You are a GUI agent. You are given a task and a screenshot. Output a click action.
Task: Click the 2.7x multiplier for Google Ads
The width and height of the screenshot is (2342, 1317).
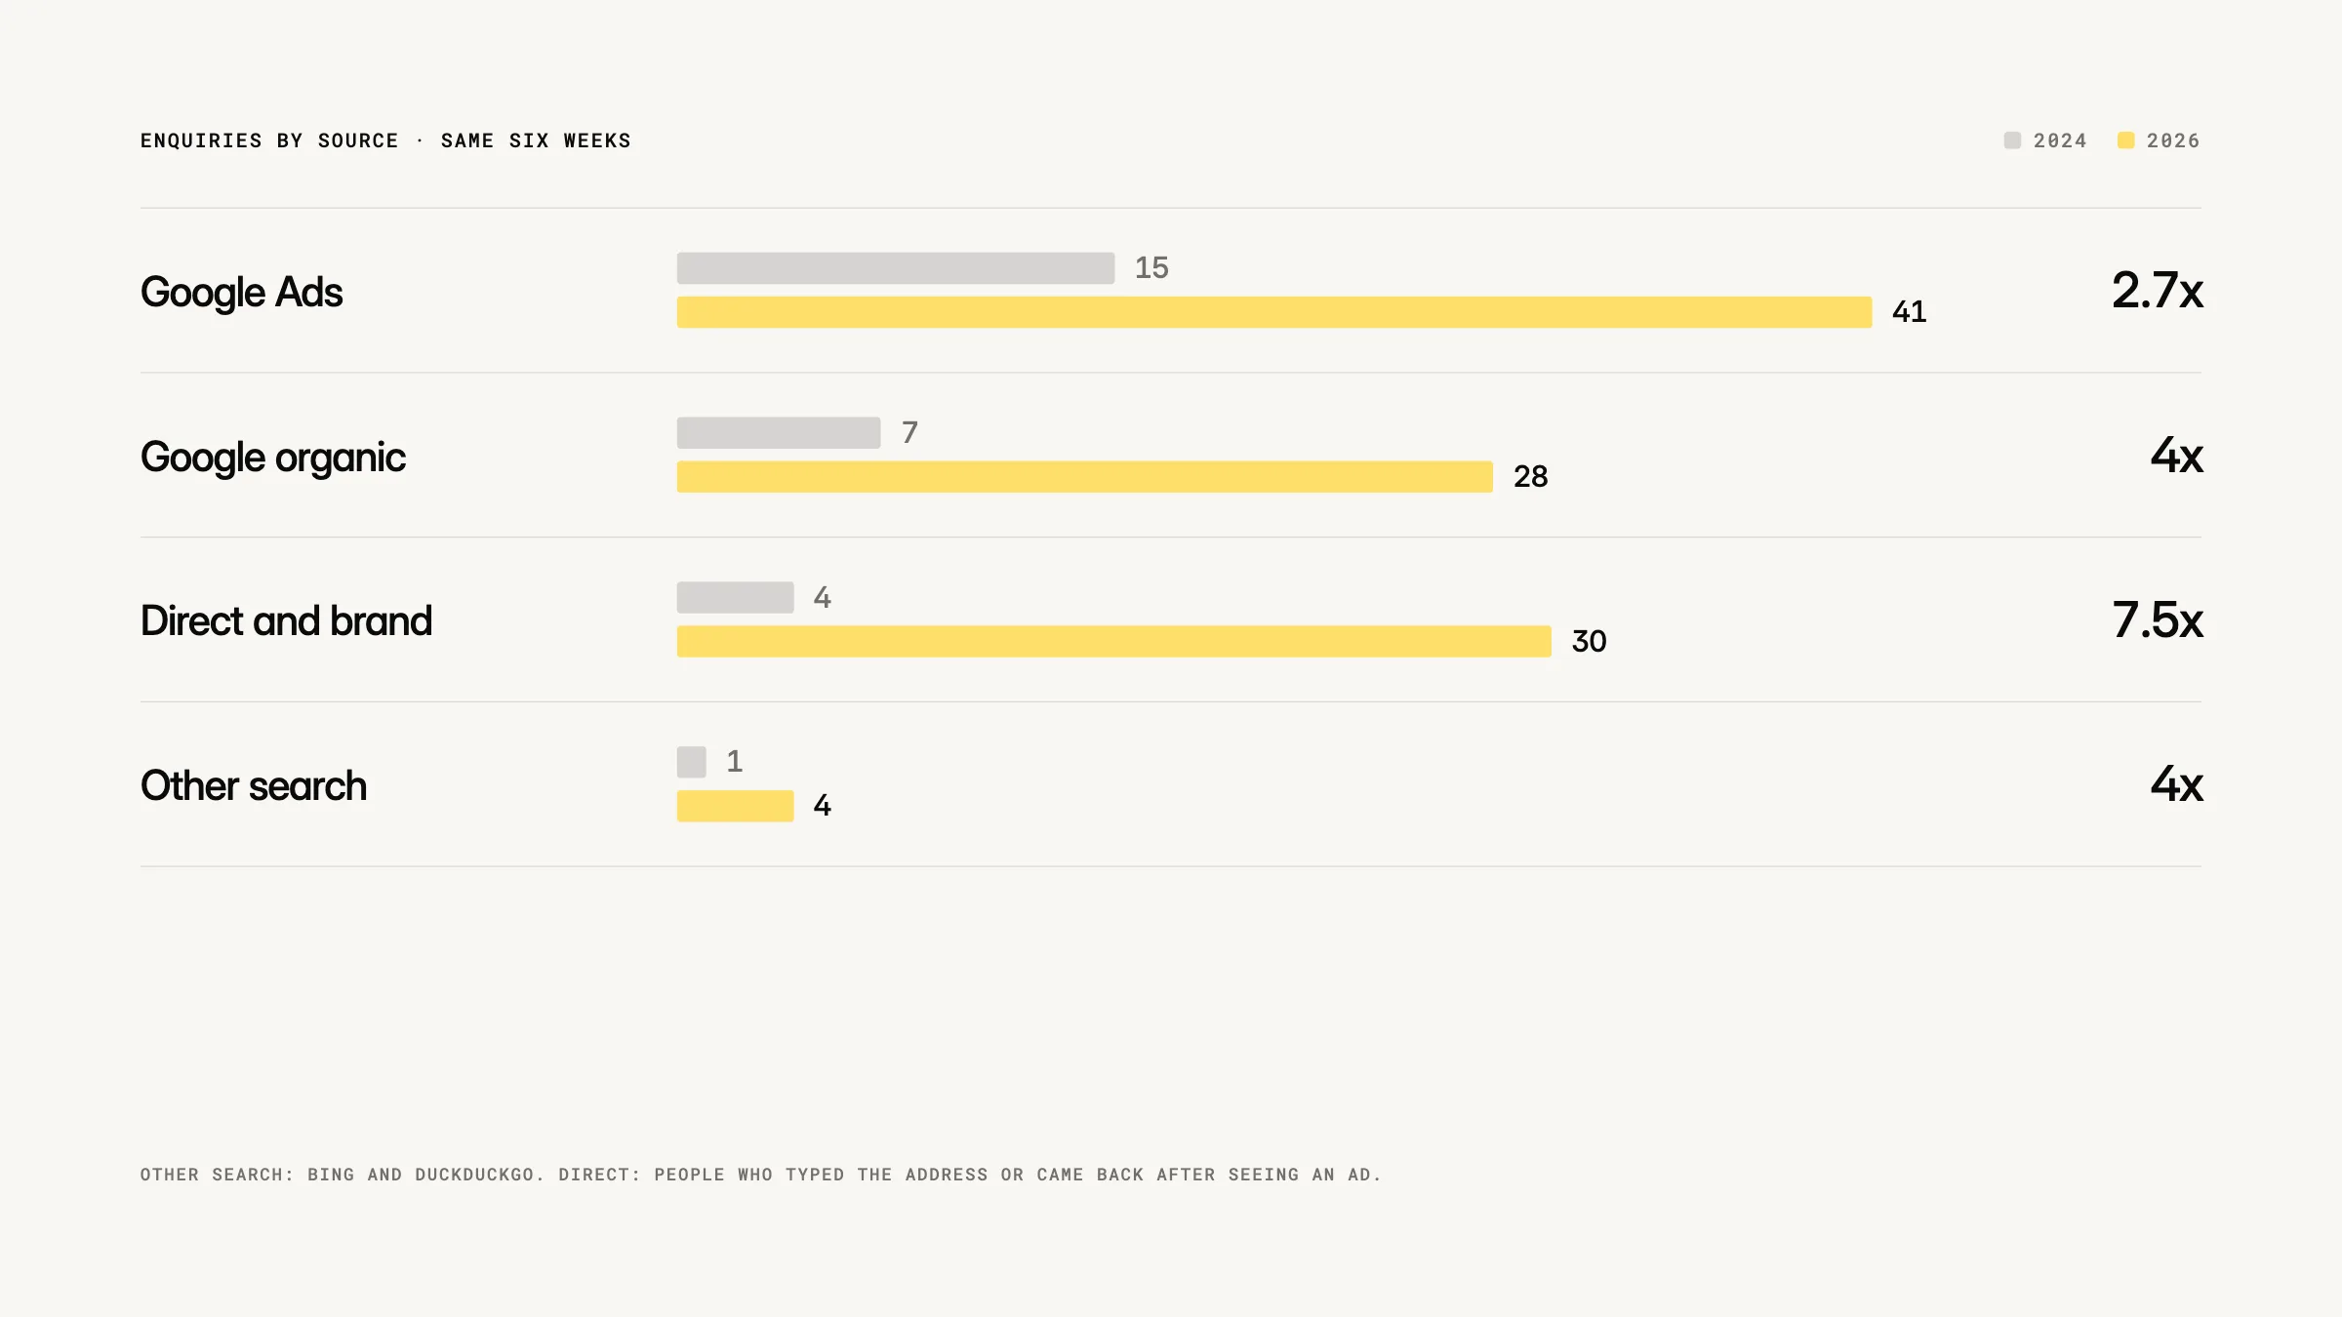(2157, 291)
